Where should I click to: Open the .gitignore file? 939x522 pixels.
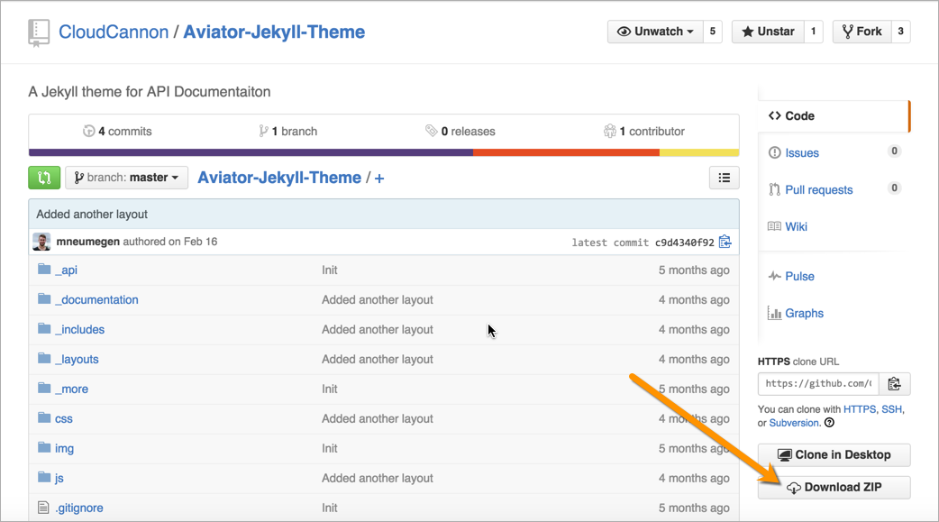78,508
